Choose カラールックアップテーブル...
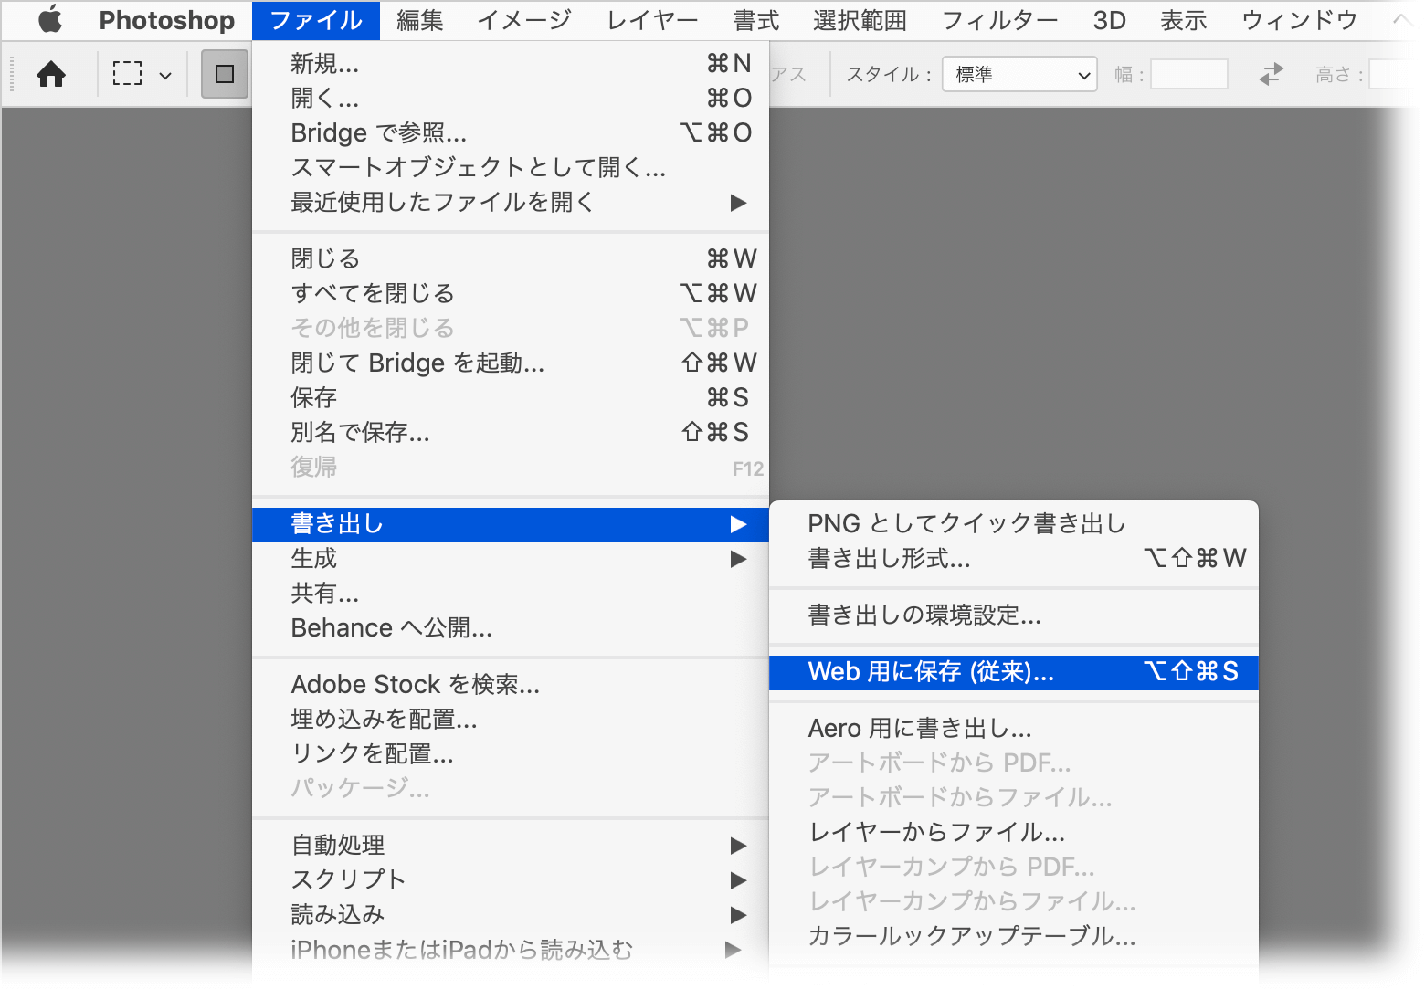This screenshot has width=1425, height=989. click(1014, 937)
